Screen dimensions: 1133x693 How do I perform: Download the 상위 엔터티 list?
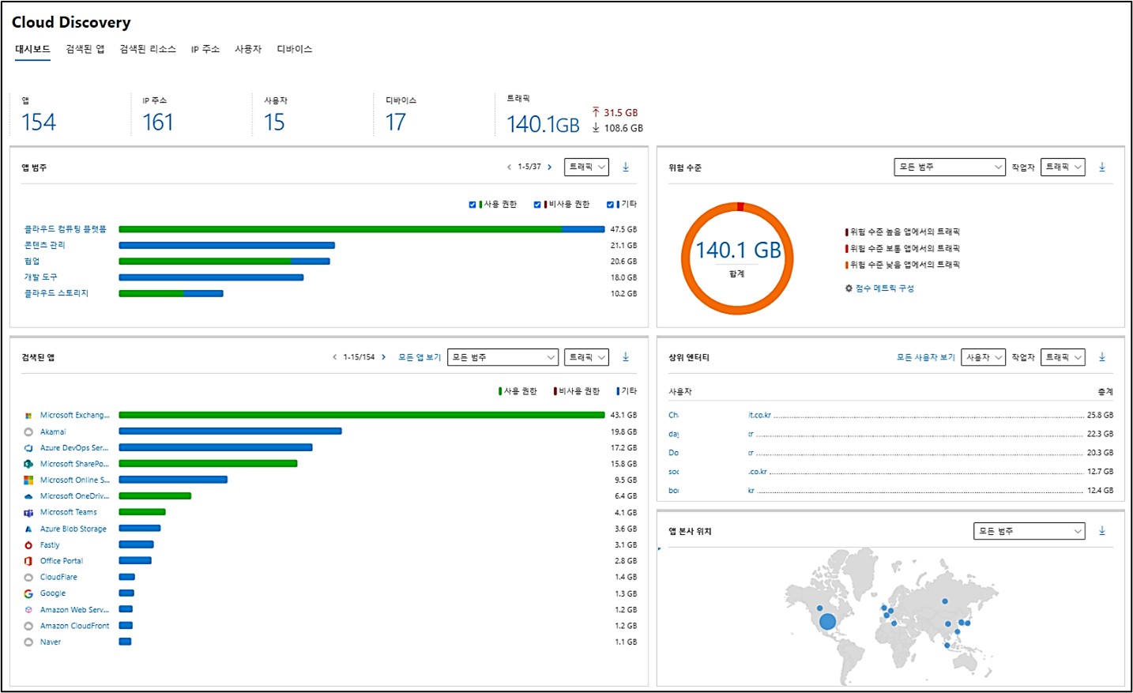pos(1102,357)
